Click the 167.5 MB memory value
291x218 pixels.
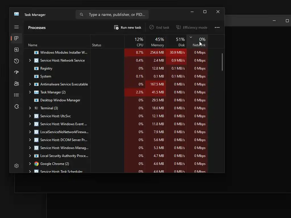[x=157, y=84]
